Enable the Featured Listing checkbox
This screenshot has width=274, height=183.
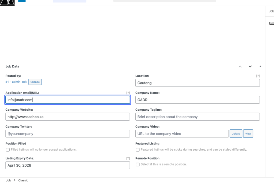(x=138, y=150)
